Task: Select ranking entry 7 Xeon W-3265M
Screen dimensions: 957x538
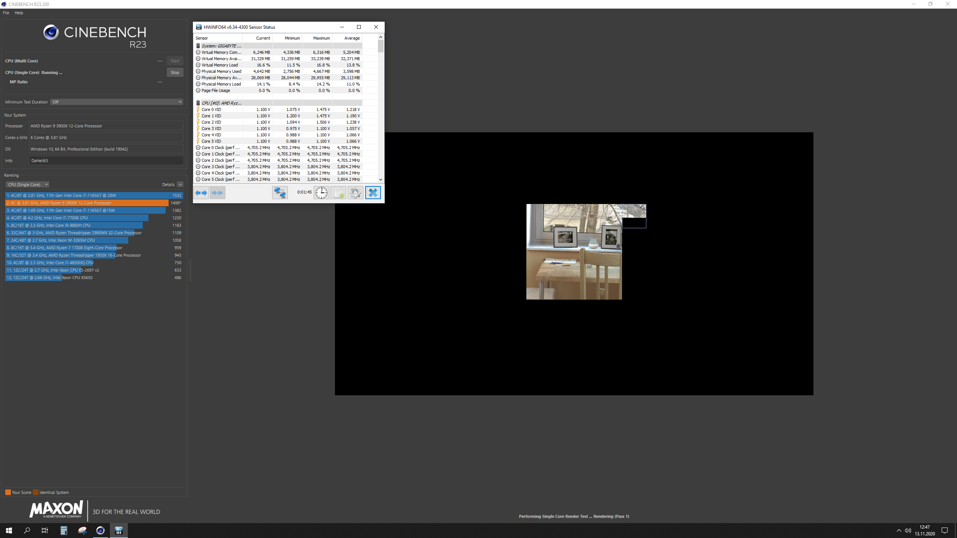Action: (x=94, y=240)
